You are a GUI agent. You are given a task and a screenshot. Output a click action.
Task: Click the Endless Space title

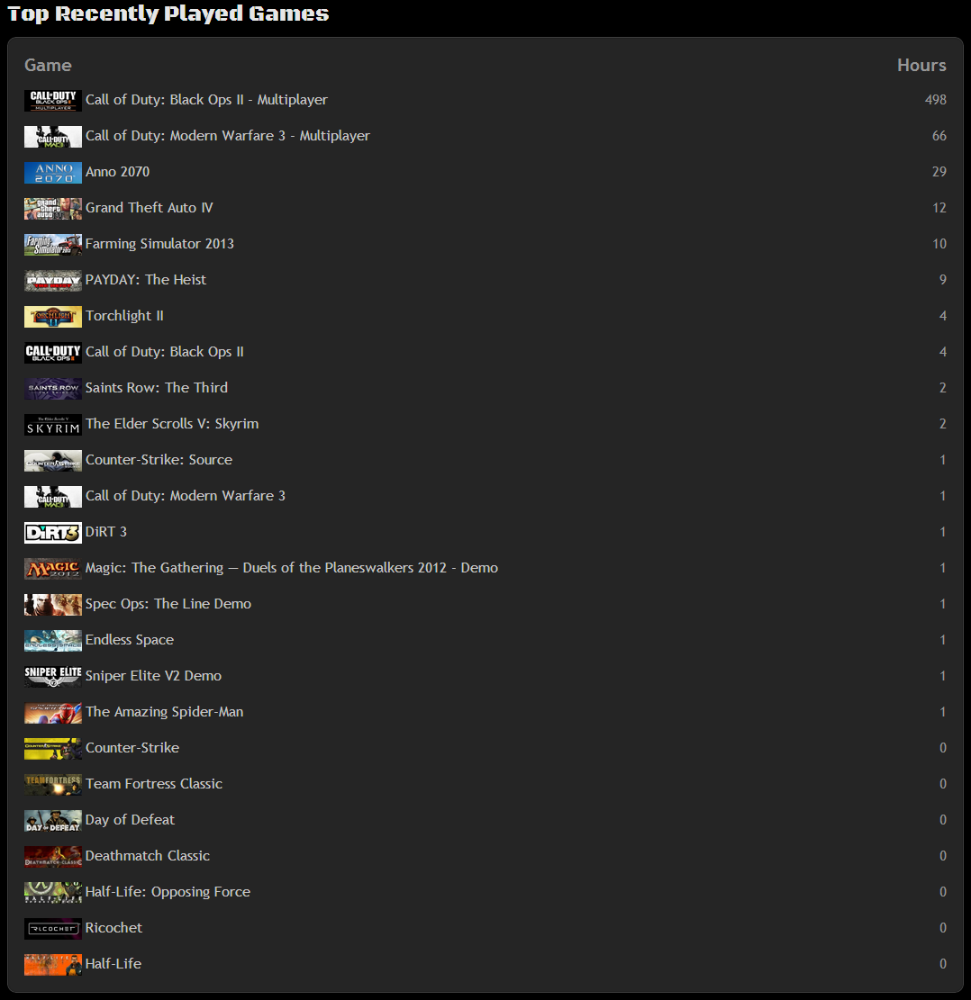tap(130, 640)
